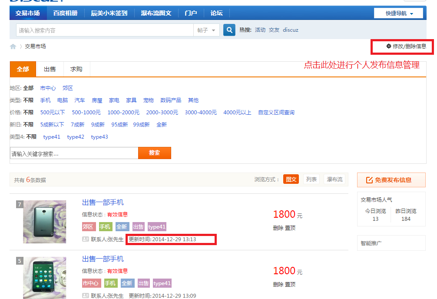The width and height of the screenshot is (437, 299).
Task: Filter type by 数码产品
Action: [x=171, y=100]
